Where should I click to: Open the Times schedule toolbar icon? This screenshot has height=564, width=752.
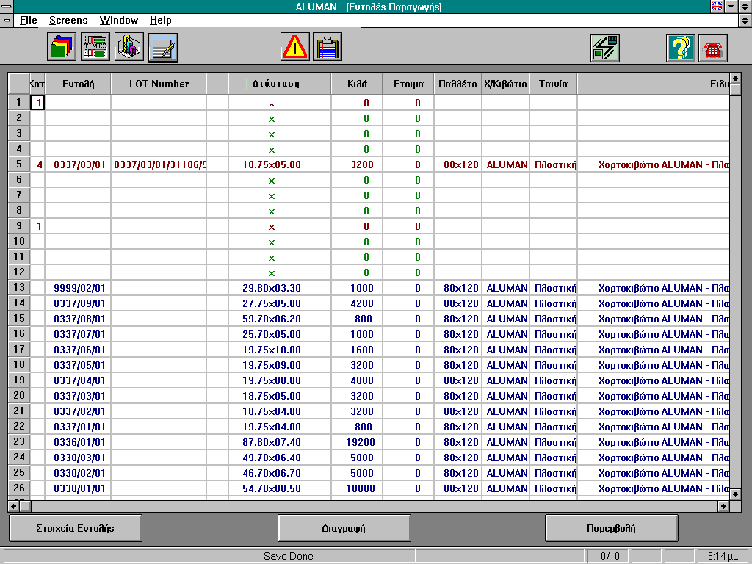pyautogui.click(x=95, y=48)
